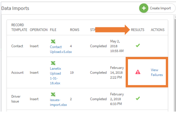
Task: Select the Driver Issue record template cell
Action: click(16, 99)
